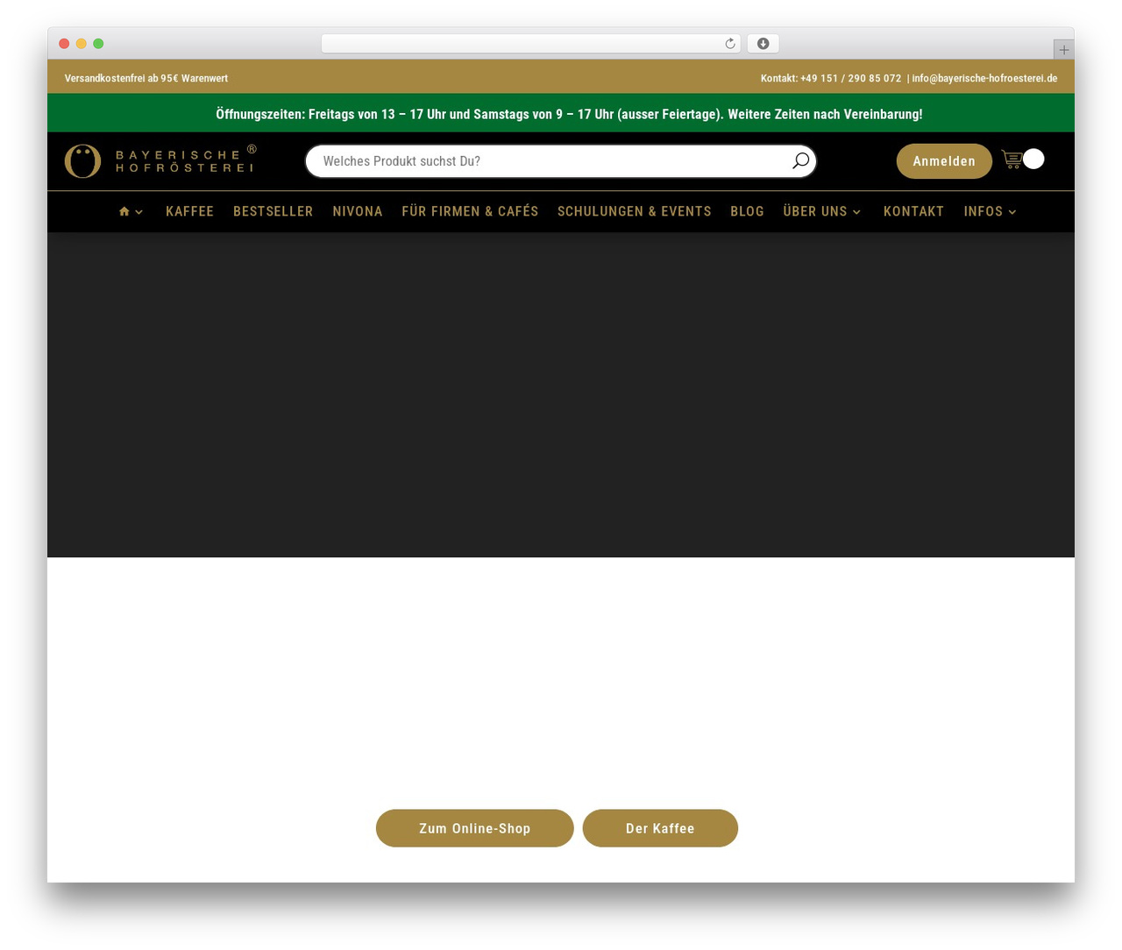Expand the Über Uns submenu chevron

856,212
